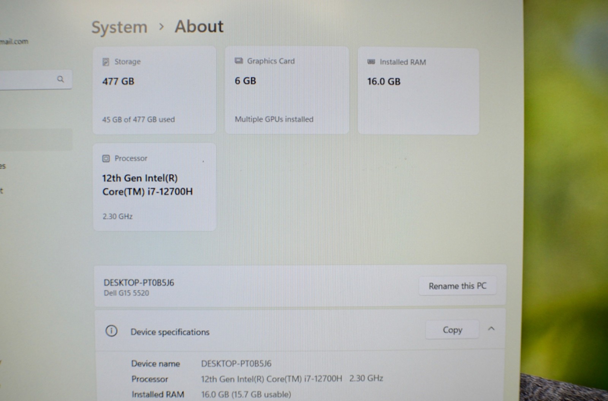This screenshot has height=401, width=608.
Task: Collapse the Device specifications section chevron
Action: 491,329
